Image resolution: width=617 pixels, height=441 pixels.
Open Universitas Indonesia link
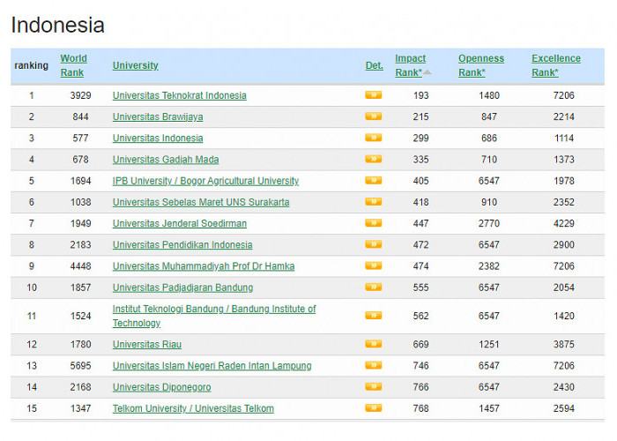pos(158,138)
